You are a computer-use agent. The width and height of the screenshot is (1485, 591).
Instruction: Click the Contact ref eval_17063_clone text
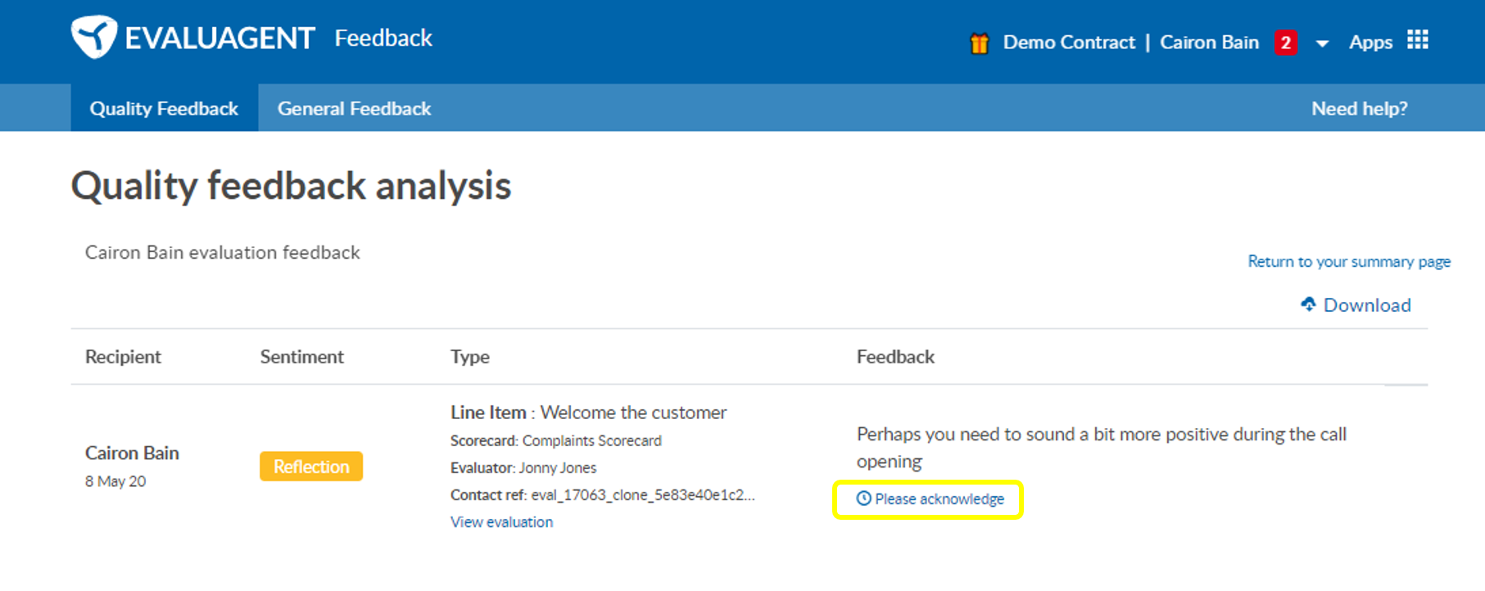click(x=603, y=495)
